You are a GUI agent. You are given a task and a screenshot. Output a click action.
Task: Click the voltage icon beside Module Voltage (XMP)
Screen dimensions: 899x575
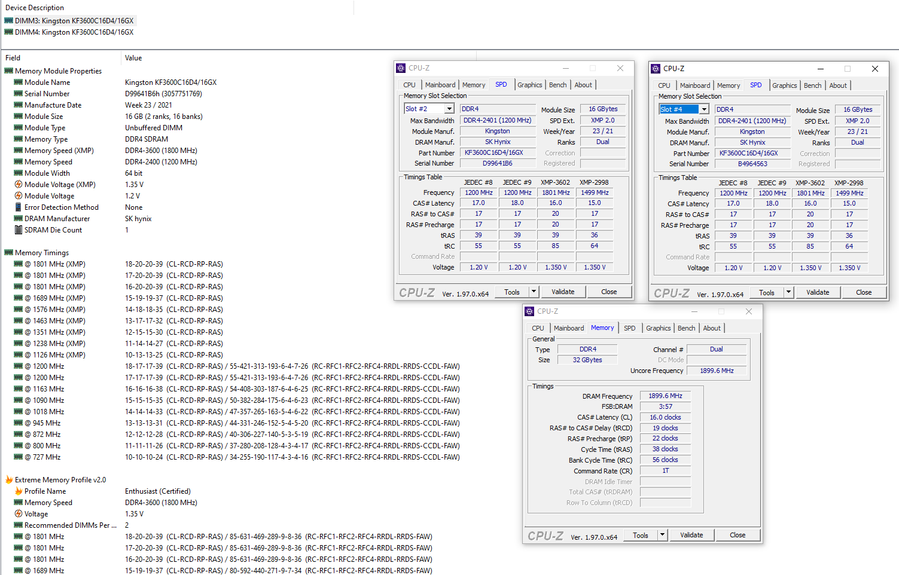pyautogui.click(x=18, y=184)
